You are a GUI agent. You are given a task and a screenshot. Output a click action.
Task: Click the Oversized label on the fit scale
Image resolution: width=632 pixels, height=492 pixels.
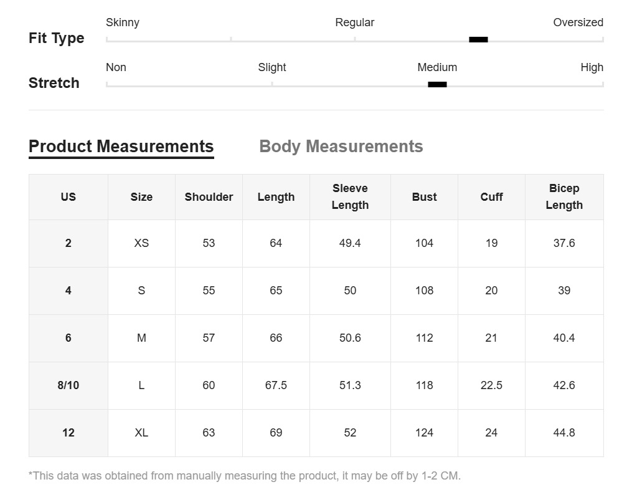[578, 22]
